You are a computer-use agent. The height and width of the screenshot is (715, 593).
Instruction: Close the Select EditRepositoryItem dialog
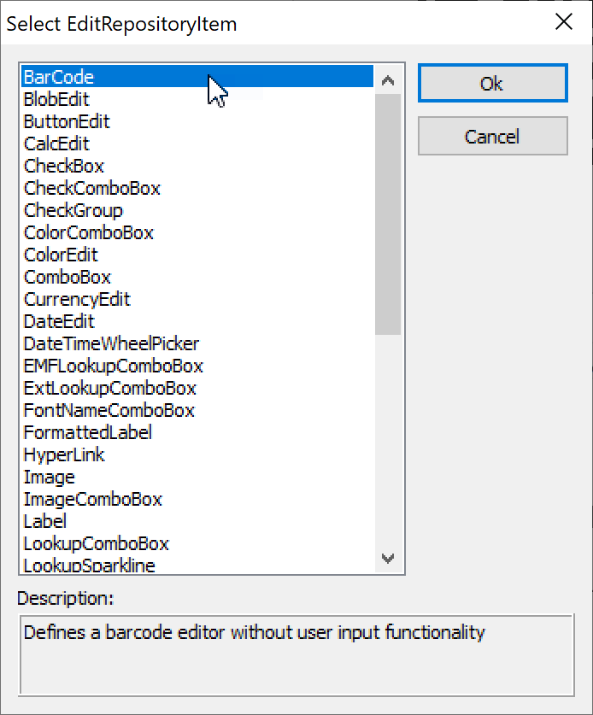pos(564,22)
